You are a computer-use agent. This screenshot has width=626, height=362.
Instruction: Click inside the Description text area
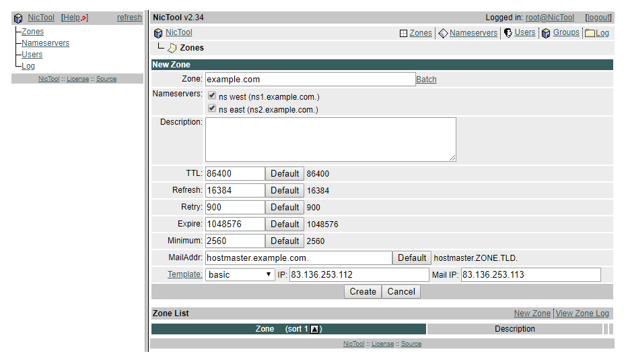(331, 140)
